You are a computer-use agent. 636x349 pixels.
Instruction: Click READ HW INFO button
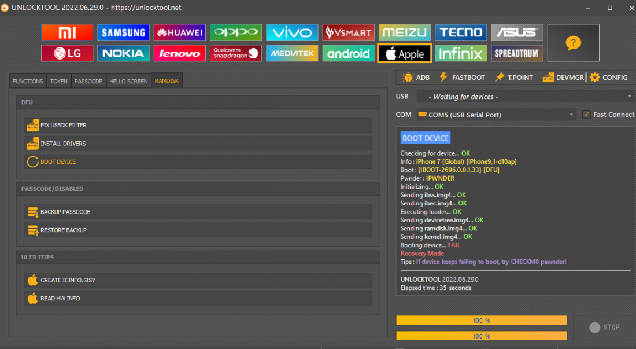[x=198, y=298]
